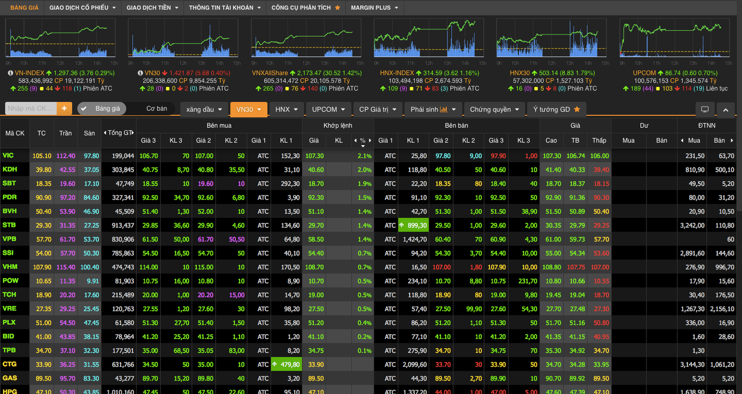The width and height of the screenshot is (742, 394).
Task: Click the info icon beside VN30
Action: click(140, 73)
